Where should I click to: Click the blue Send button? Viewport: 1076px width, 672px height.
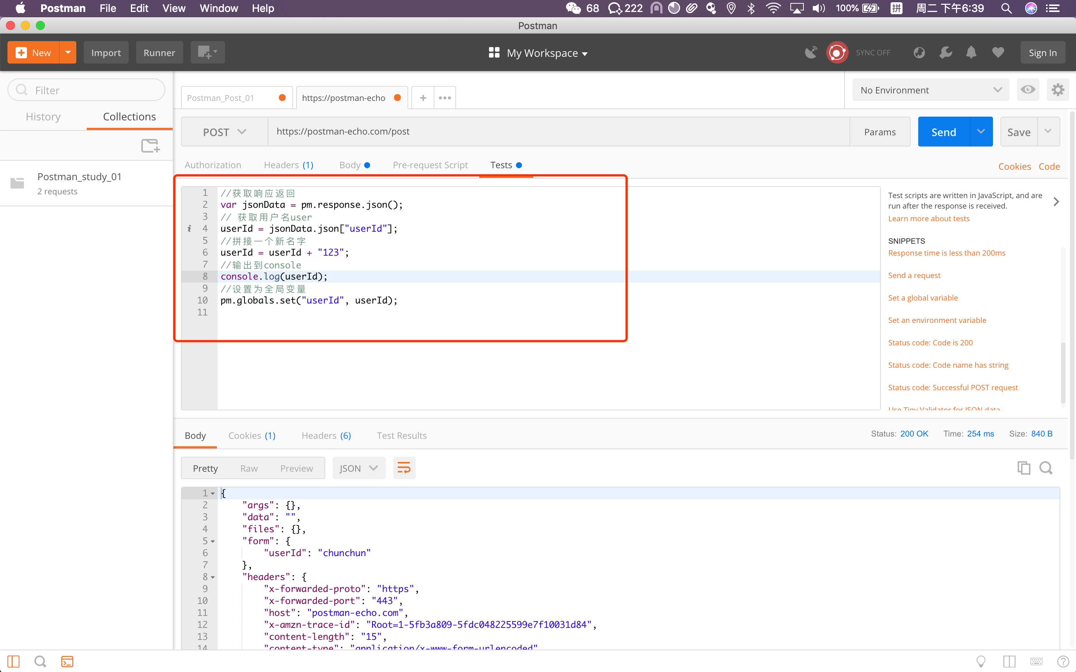click(944, 132)
